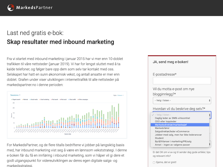Image resolution: width=223 pixels, height=167 pixels.
Task: Open the chart Style 'Column' dropdown
Action: pyautogui.click(x=120, y=95)
